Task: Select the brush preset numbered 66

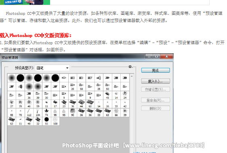Action: (x=116, y=112)
